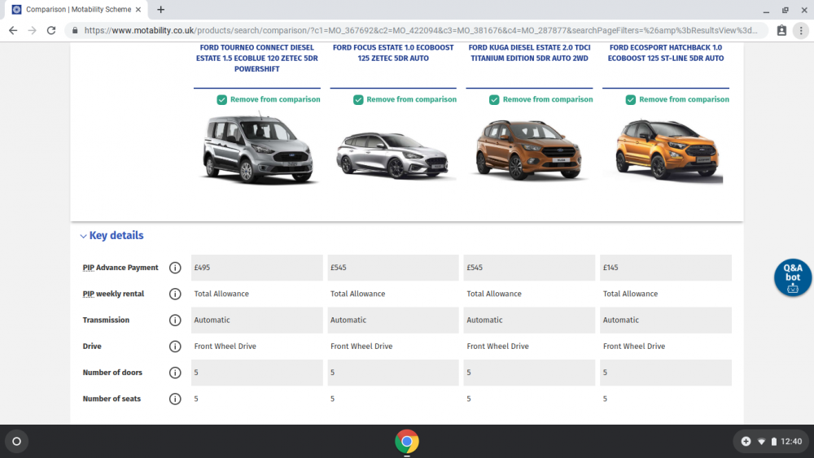Uncheck Remove from comparison for Focus Estate
Viewport: 814px width, 458px height.
(x=358, y=99)
